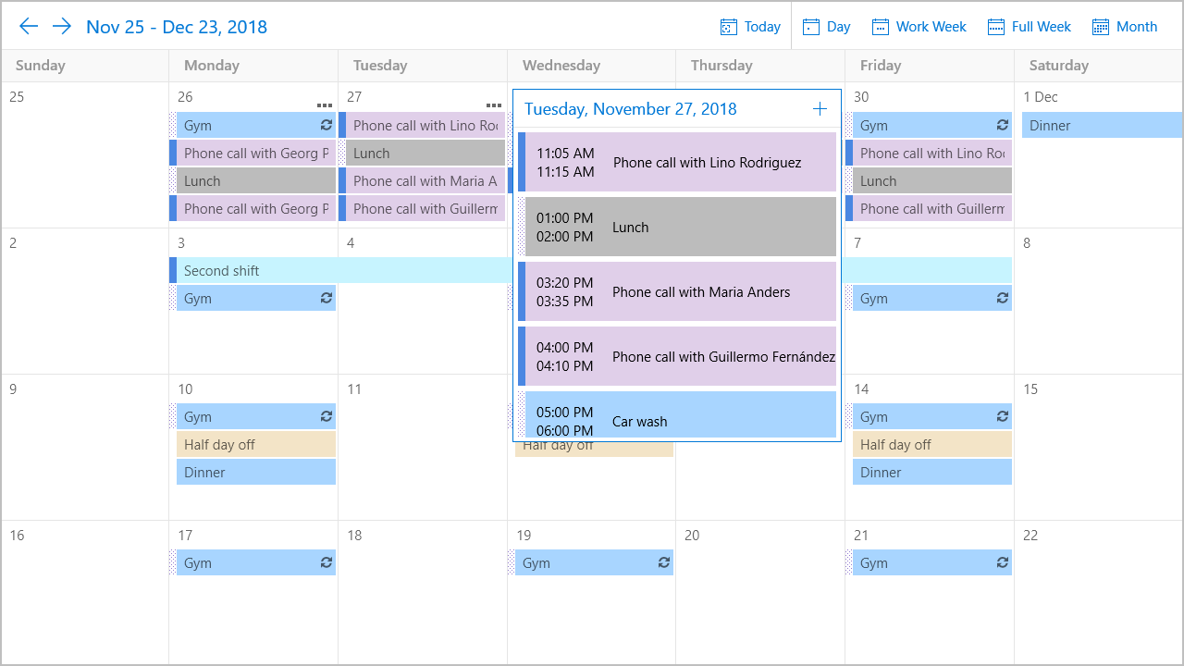The height and width of the screenshot is (666, 1184).
Task: Switch to Work Week view
Action: click(x=919, y=27)
